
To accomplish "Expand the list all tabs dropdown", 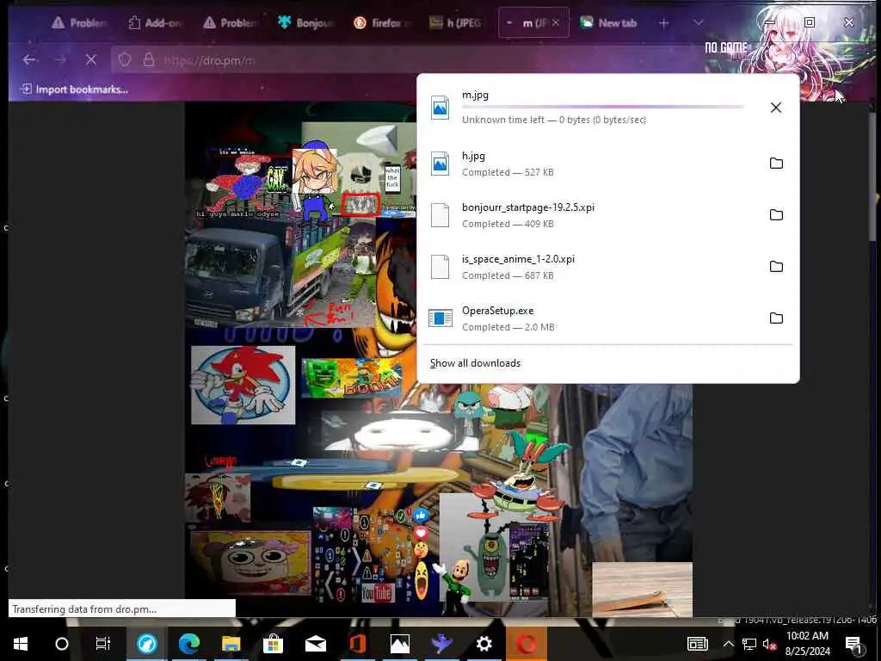I will coord(698,23).
